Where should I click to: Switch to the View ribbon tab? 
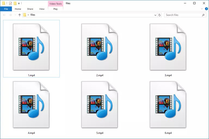pos(42,9)
